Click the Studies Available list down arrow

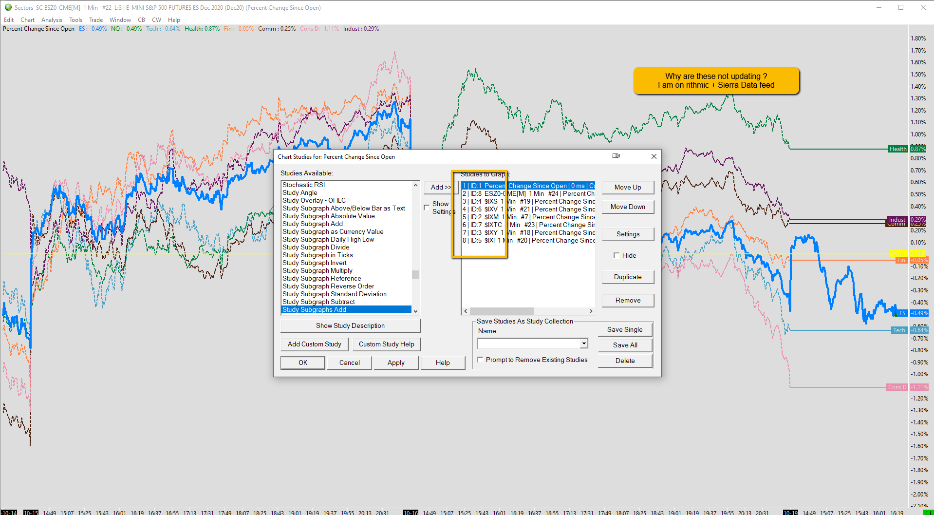click(x=415, y=310)
